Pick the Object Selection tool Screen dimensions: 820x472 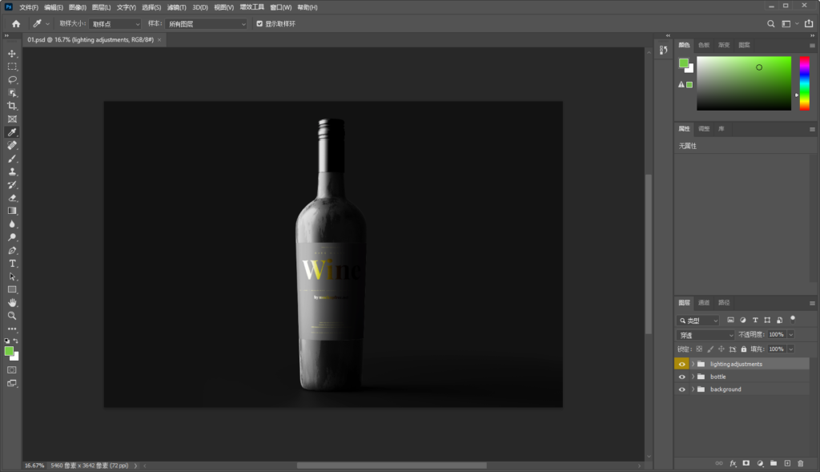[x=12, y=93]
